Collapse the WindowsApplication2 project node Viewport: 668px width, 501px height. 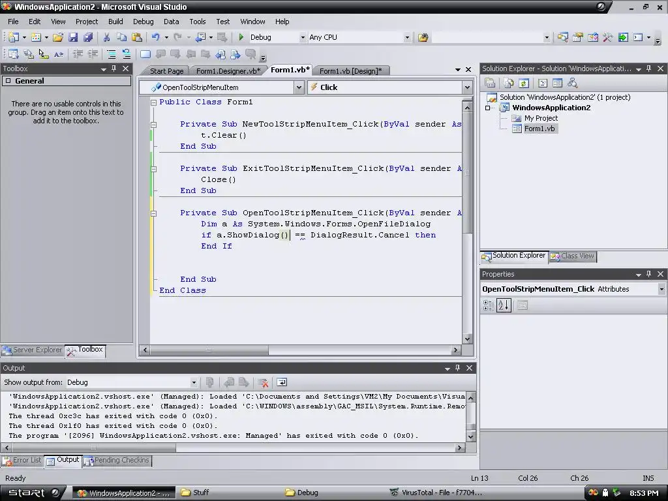pos(488,108)
